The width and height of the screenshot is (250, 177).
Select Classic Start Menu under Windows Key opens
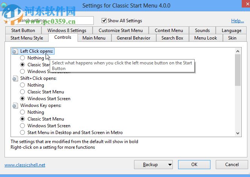coord(22,119)
